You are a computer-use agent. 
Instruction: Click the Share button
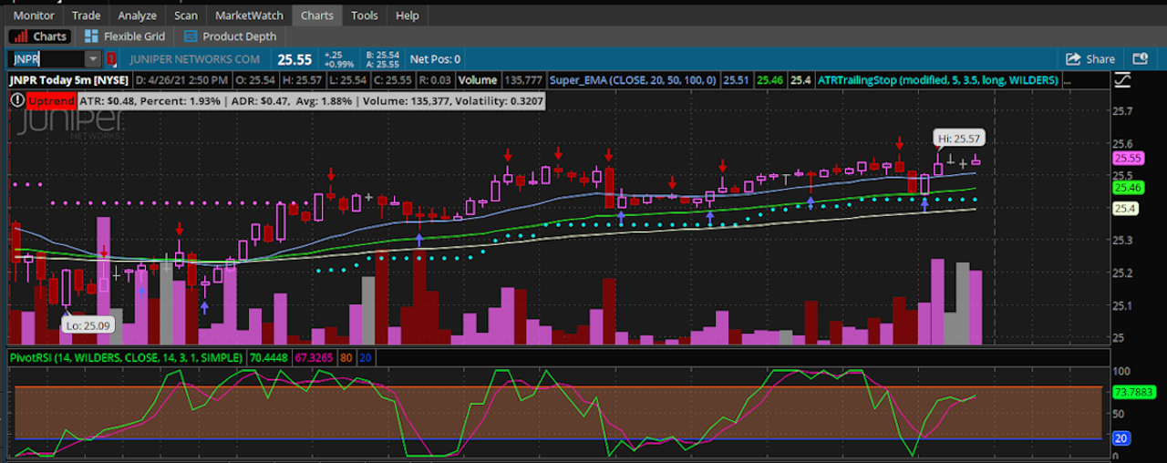(1090, 59)
